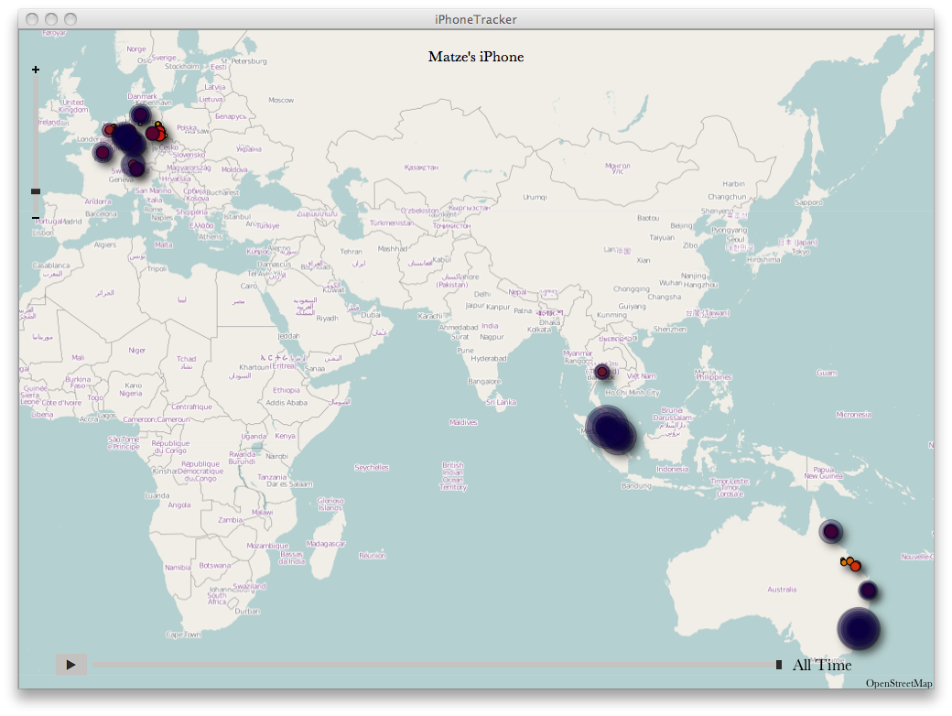This screenshot has width=952, height=716.
Task: Click the Istanbul map label
Action: point(237,217)
